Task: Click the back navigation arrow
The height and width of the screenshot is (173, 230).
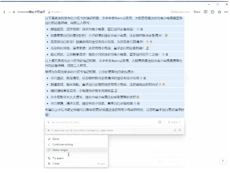Action: pos(4,12)
